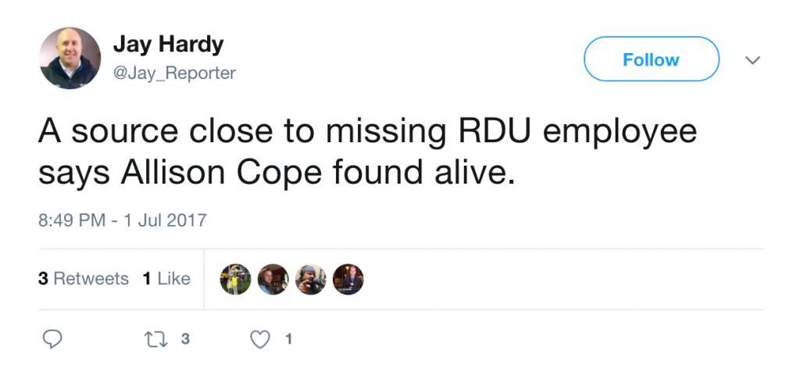Open Jay Hardy's profile picture

tap(70, 58)
